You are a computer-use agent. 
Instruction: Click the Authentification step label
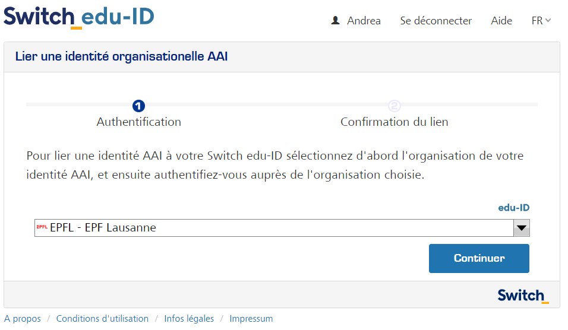(139, 122)
